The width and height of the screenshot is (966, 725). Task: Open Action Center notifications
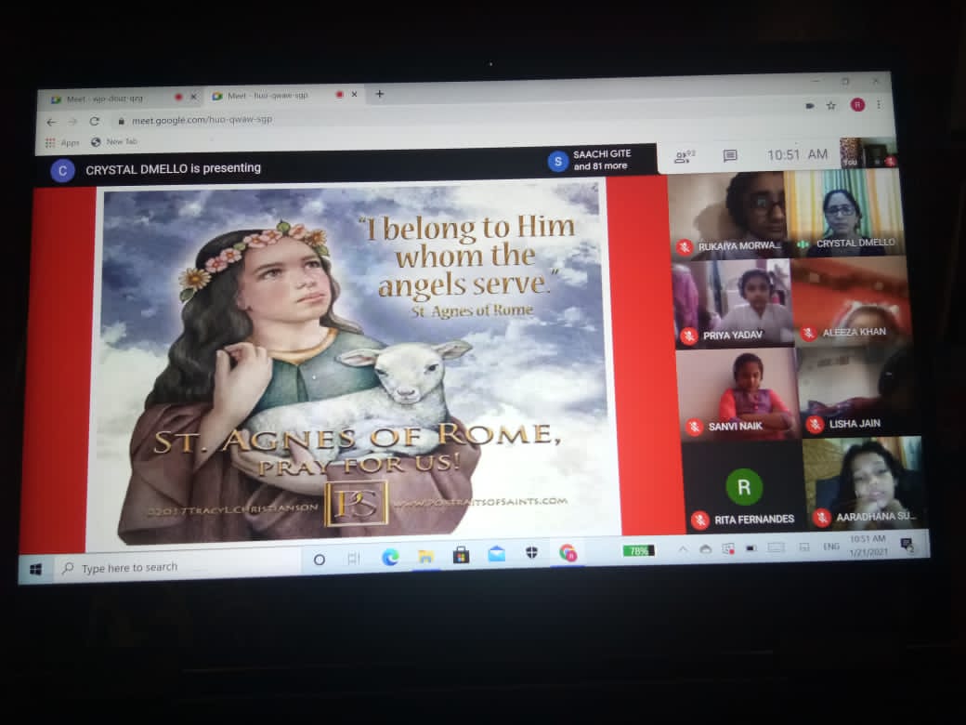point(907,545)
